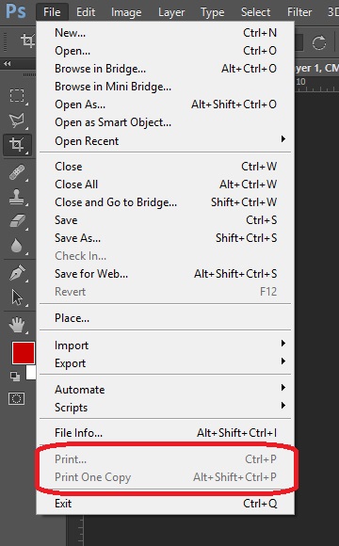This screenshot has height=546, width=339.
Task: Select the Healing Brush bandage tool
Action: [x=17, y=172]
